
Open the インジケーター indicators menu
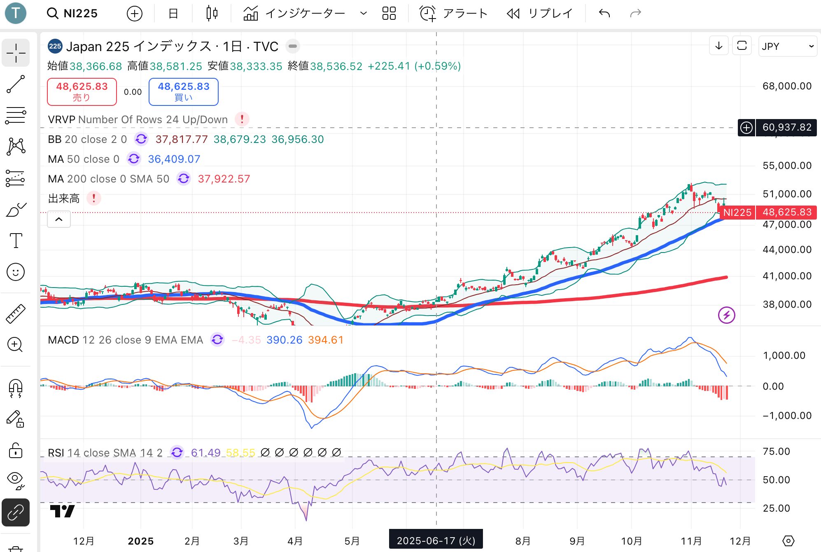point(295,13)
